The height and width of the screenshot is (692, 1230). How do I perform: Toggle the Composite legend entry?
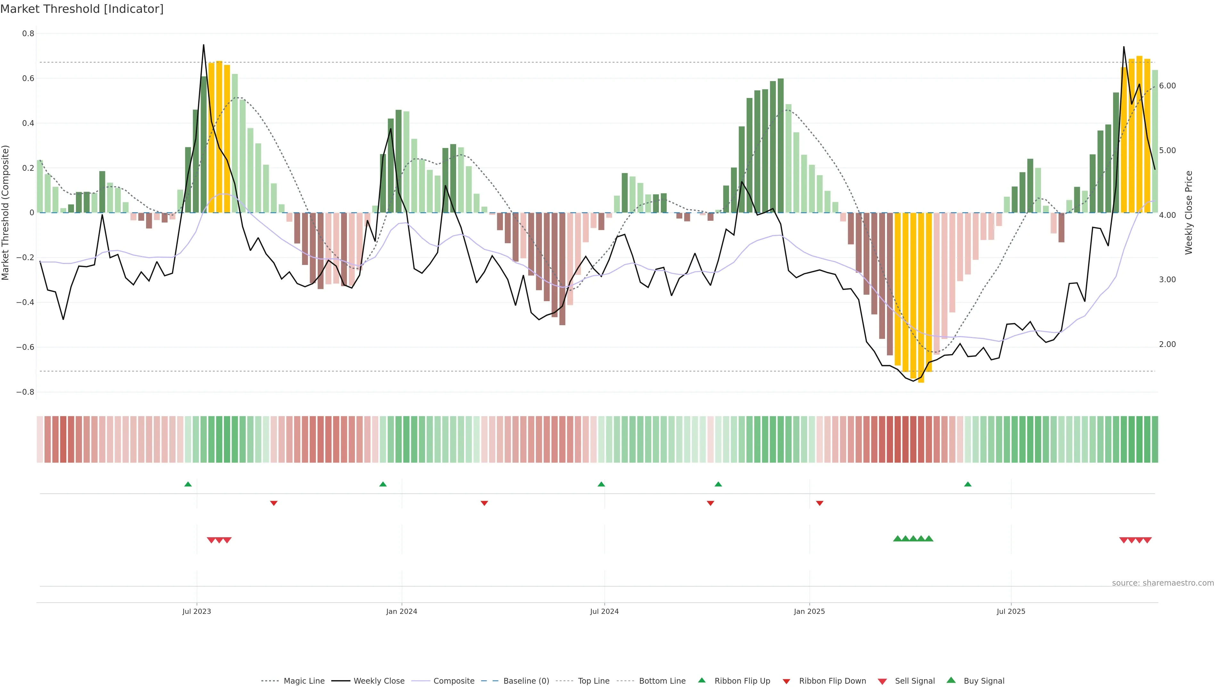[x=454, y=681]
